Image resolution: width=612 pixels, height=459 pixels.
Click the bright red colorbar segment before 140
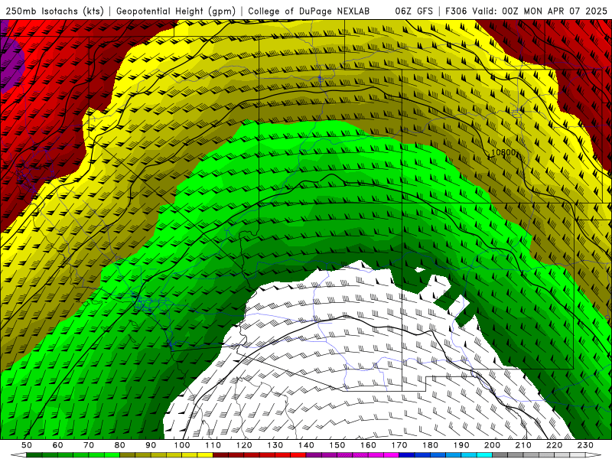pos(298,455)
